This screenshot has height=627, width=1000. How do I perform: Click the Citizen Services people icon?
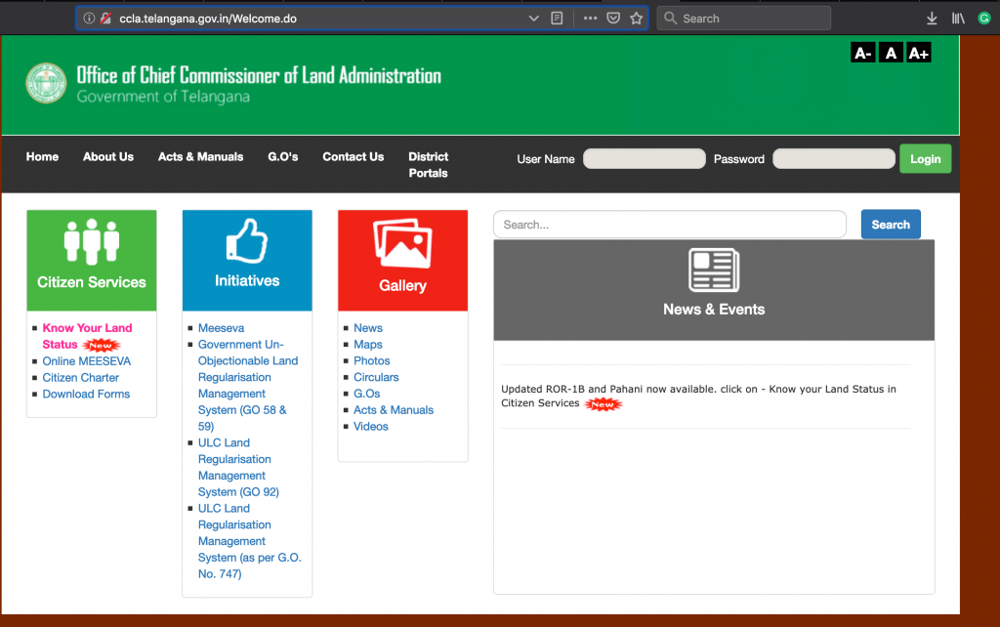pos(92,242)
